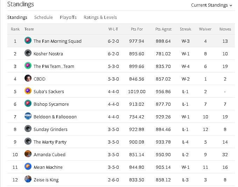
Task: Click Mean Machine's orange helmet icon
Action: click(28, 166)
